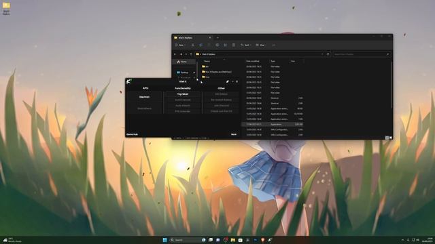Click the Rename icon in Explorer toolbar
The image size is (435, 244).
217,45
